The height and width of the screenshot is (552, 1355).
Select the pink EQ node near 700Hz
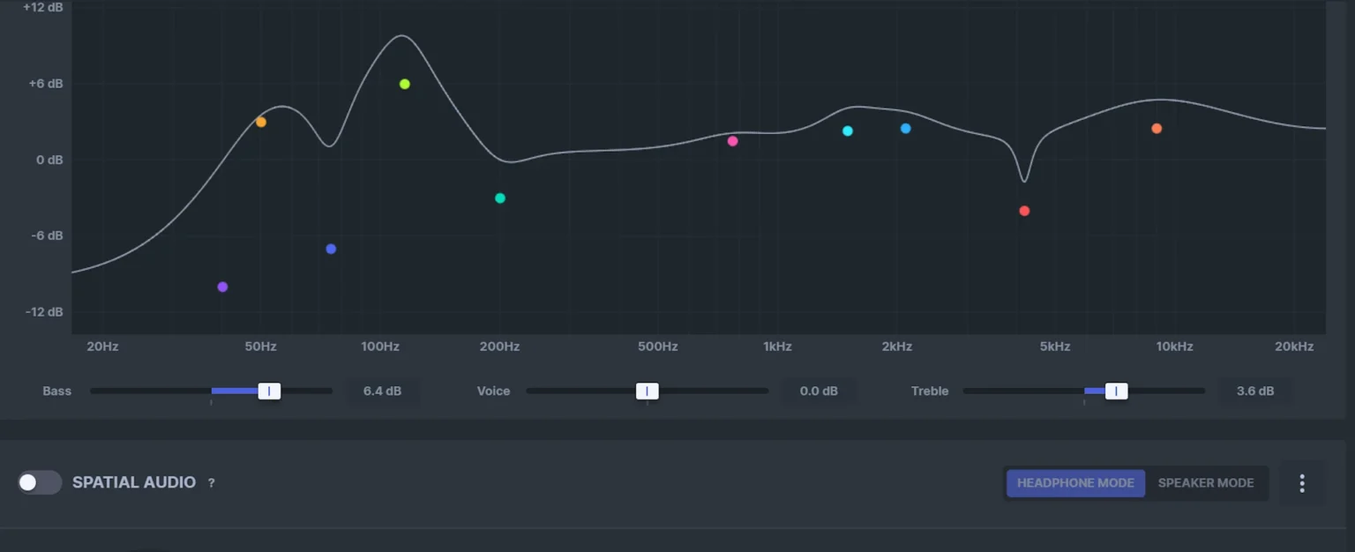click(732, 141)
